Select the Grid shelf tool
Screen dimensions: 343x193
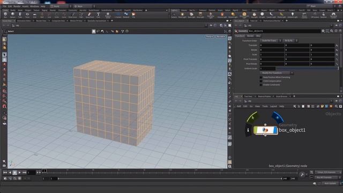coord(34,15)
